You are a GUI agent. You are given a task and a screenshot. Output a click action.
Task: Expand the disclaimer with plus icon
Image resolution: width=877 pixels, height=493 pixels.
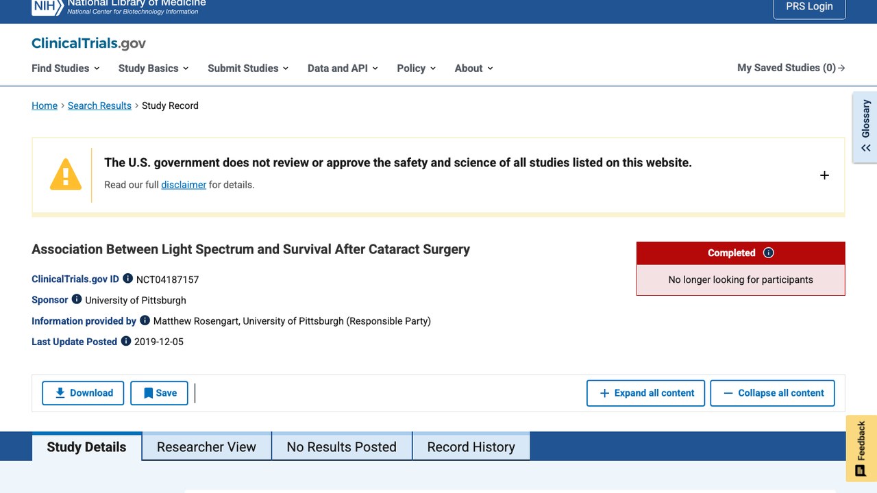point(824,175)
